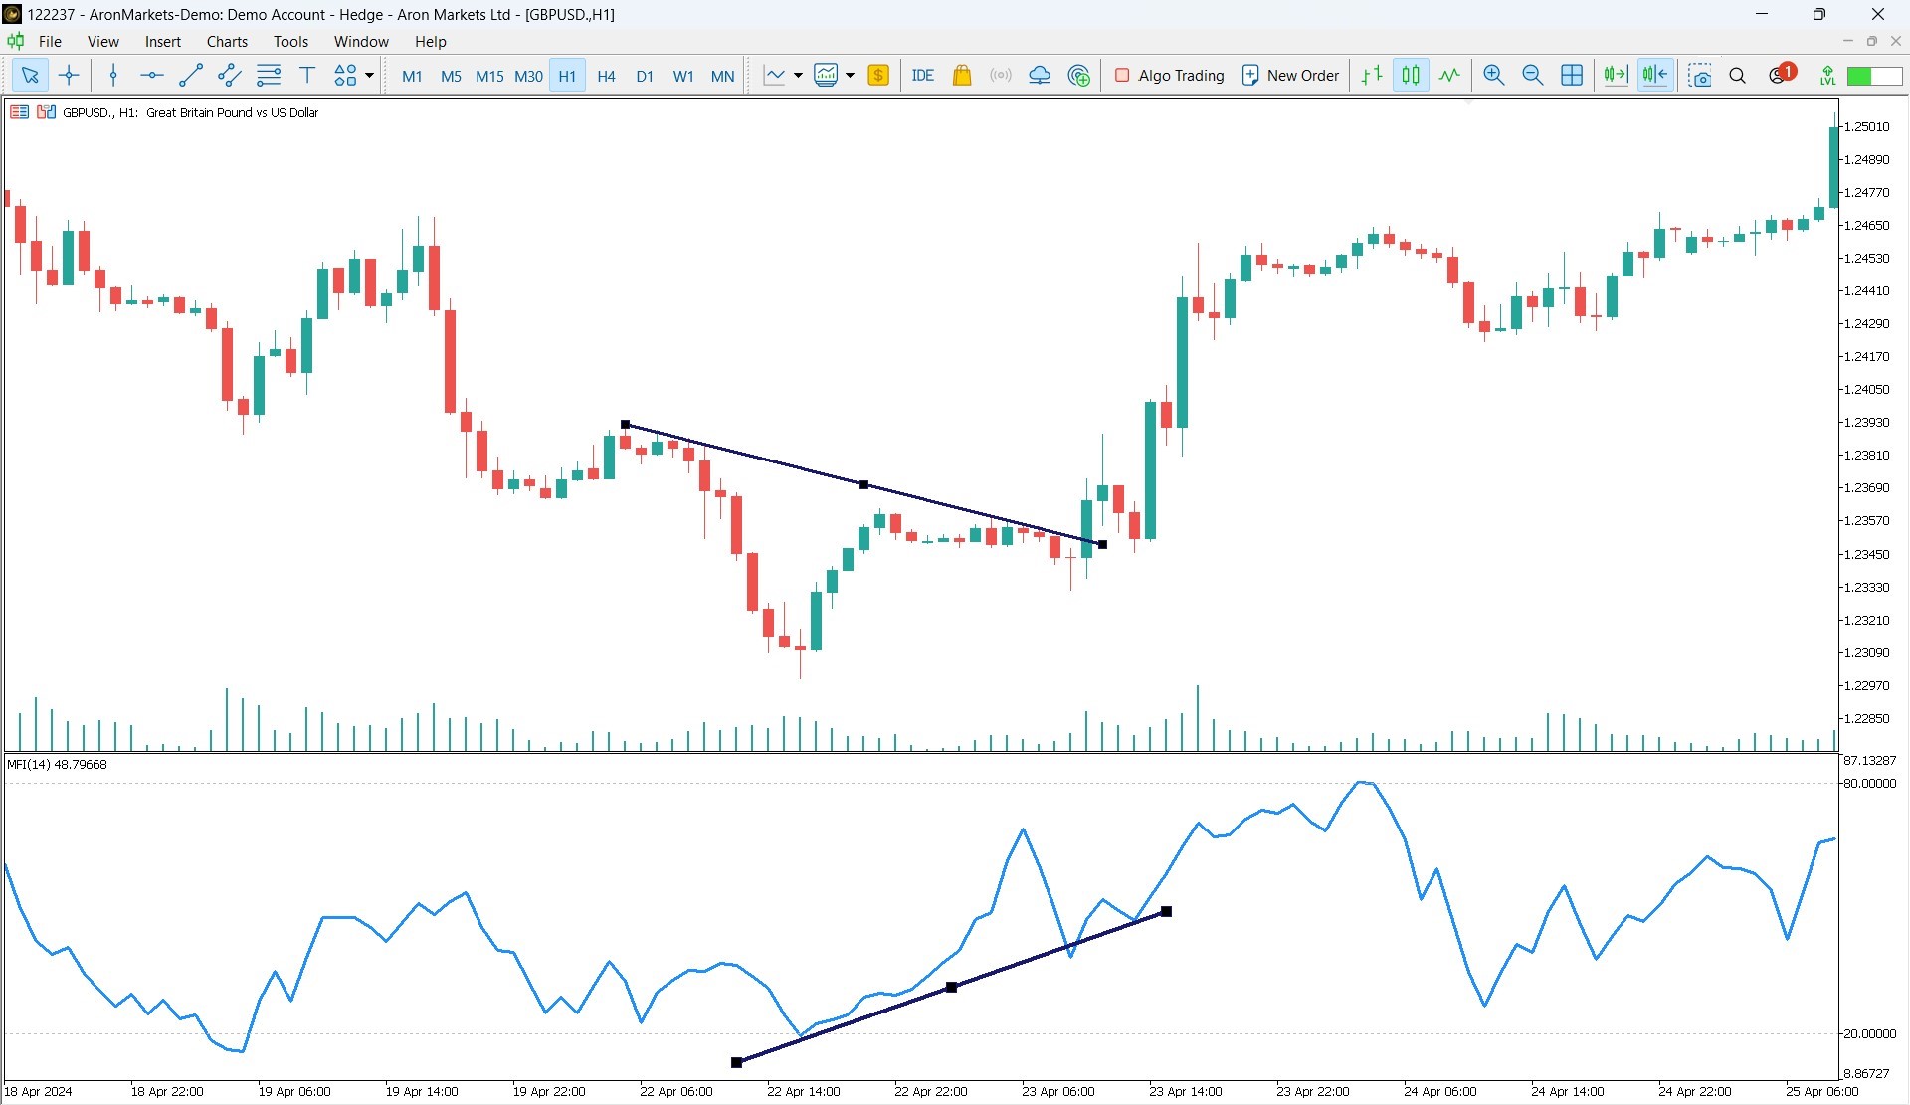Select the crosshair cursor tool
Viewport: 1910px width, 1105px height.
[x=69, y=75]
